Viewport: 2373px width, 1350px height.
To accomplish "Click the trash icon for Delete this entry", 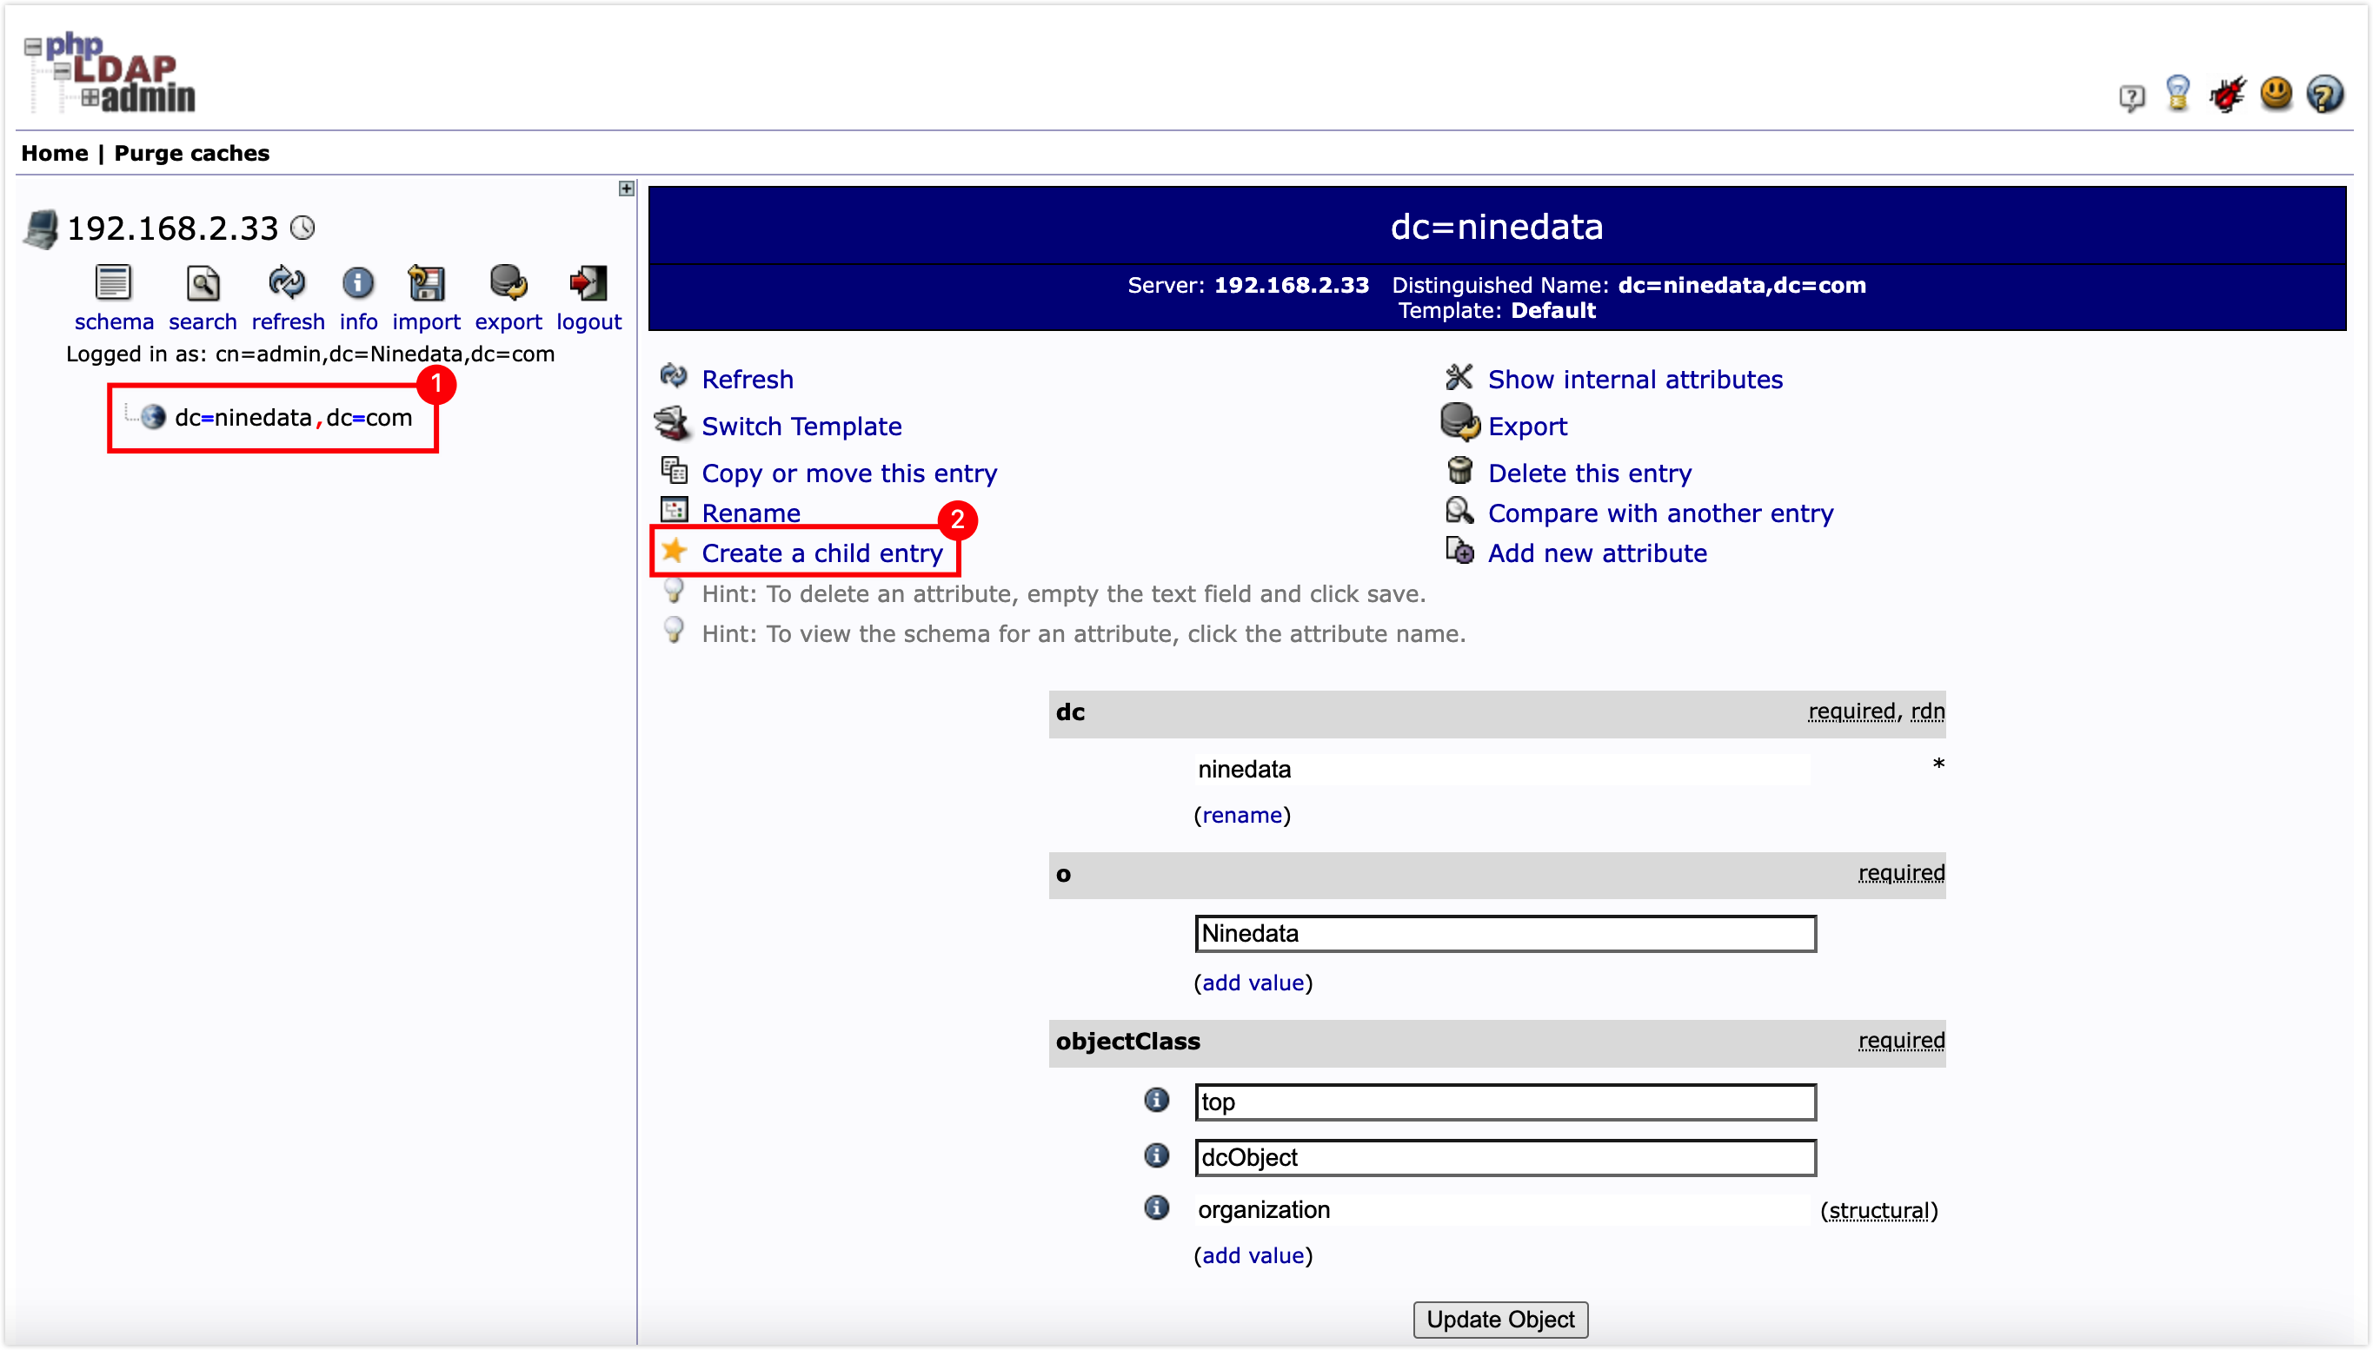I will click(1459, 471).
